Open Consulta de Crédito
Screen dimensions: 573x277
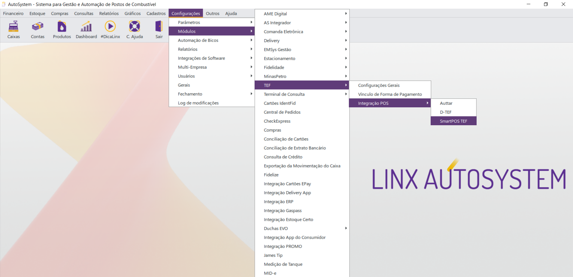point(302,157)
